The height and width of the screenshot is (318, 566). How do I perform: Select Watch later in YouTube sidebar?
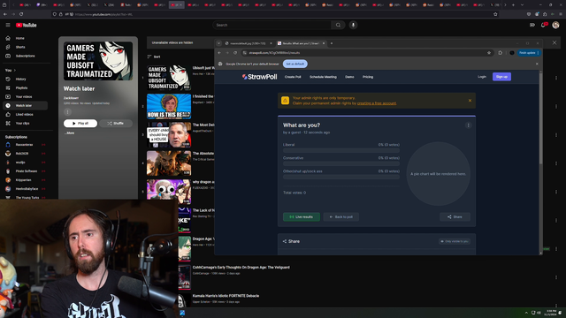pos(26,106)
